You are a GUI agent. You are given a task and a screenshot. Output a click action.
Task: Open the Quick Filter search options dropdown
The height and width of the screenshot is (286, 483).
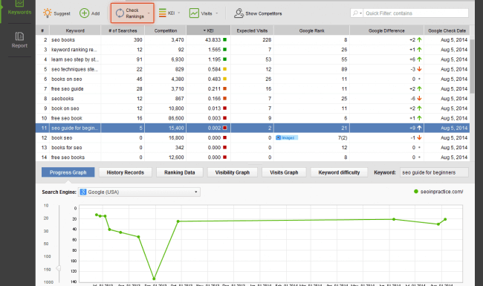357,13
